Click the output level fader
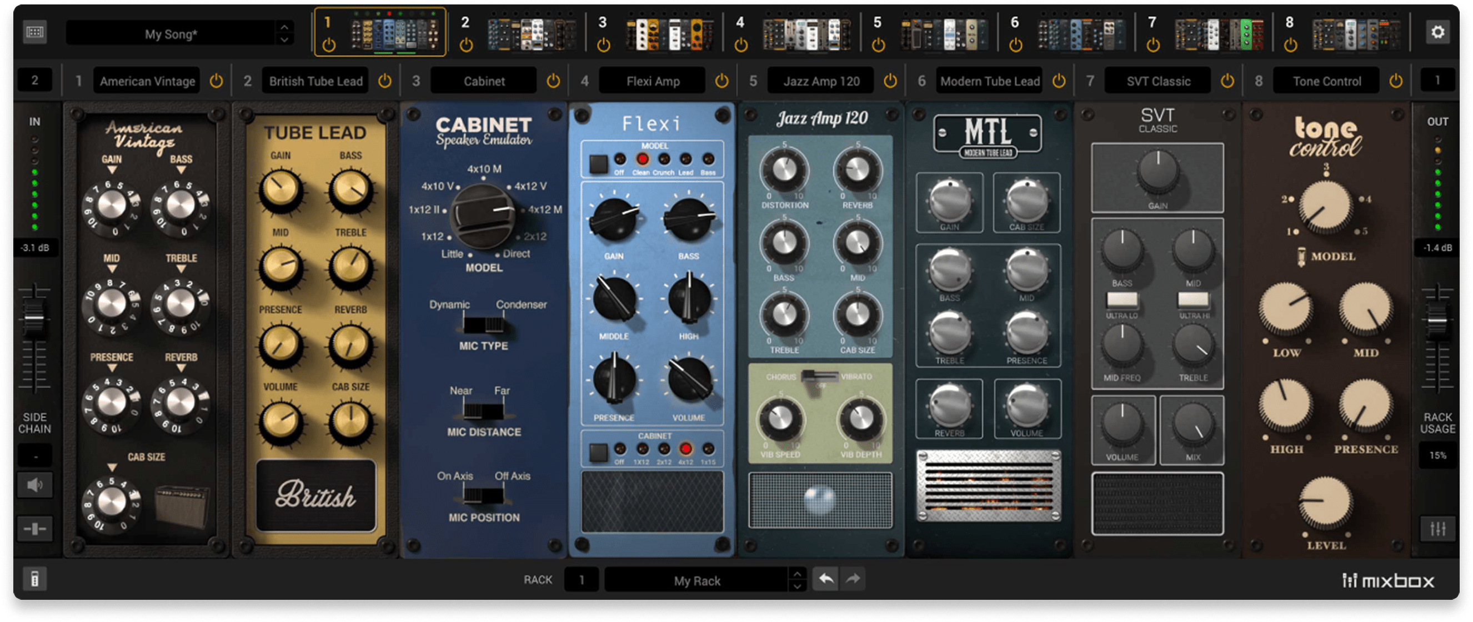 tap(1437, 320)
